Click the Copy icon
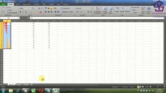This screenshot has width=166, height=93. pos(7,10)
